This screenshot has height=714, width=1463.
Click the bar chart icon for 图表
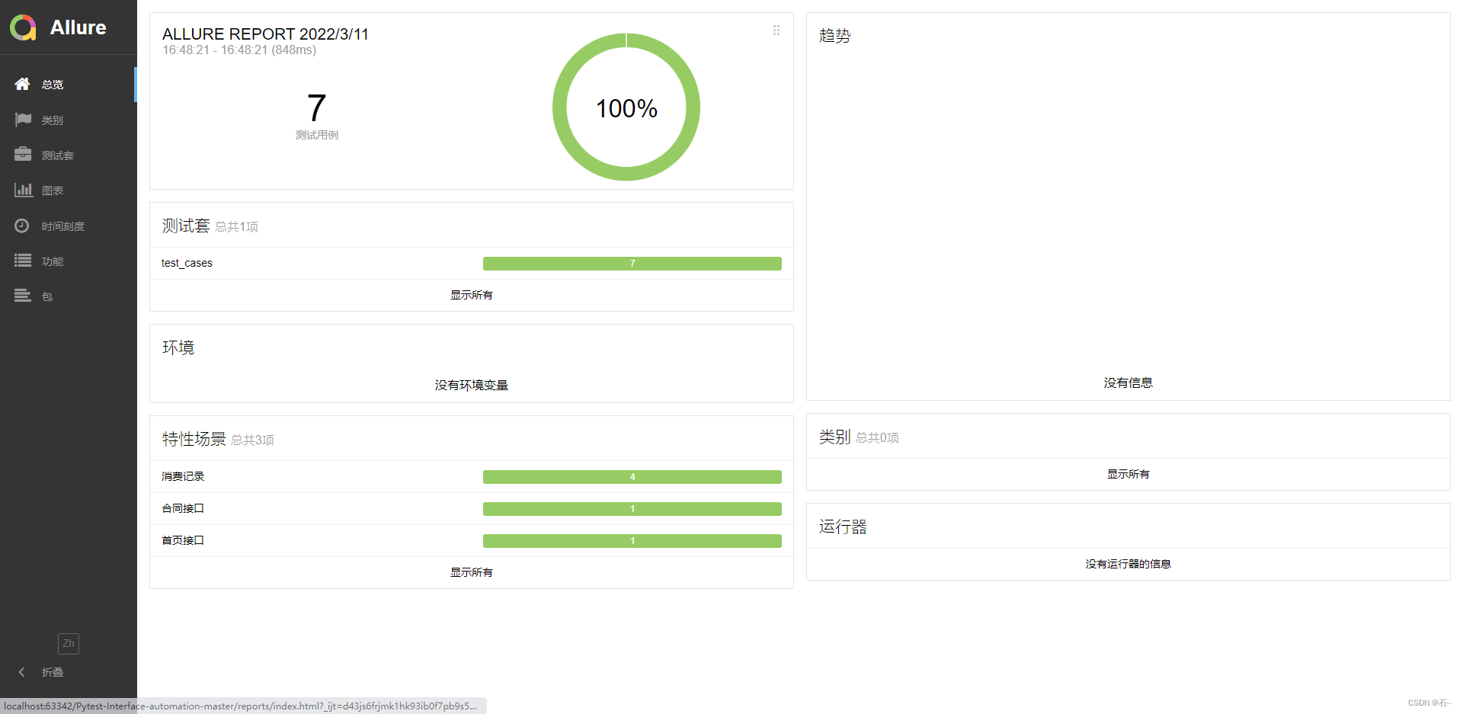(x=23, y=190)
